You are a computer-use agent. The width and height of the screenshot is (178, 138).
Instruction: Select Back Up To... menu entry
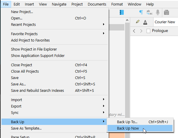127,122
